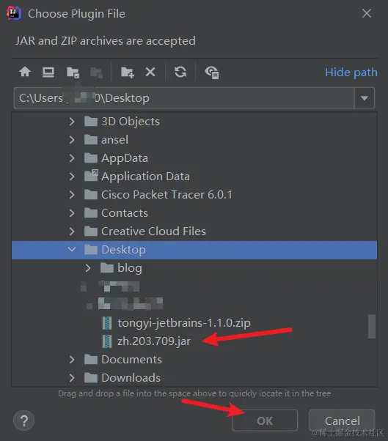
Task: Expand the blog folder
Action: pos(88,268)
